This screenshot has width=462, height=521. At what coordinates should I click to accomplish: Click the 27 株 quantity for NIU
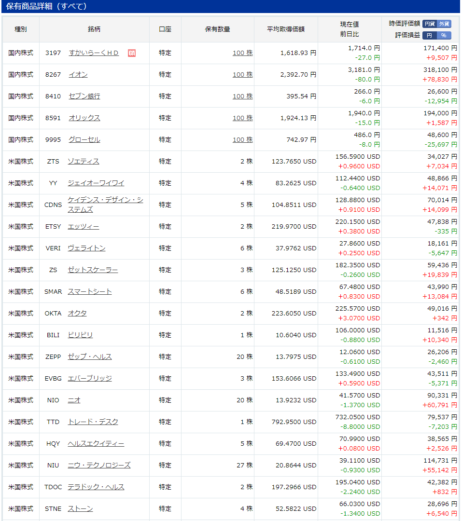point(245,465)
